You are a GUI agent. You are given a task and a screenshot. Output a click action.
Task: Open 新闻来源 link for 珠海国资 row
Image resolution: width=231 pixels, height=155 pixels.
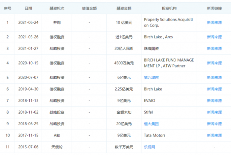(214, 49)
